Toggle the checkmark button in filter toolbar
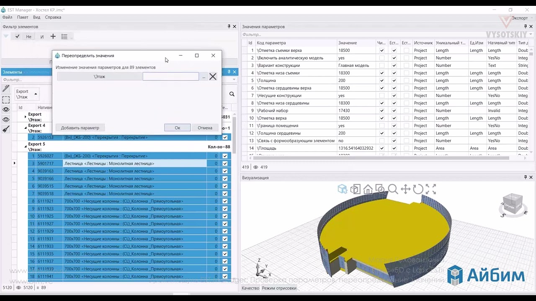Image resolution: width=536 pixels, height=301 pixels. click(x=17, y=36)
